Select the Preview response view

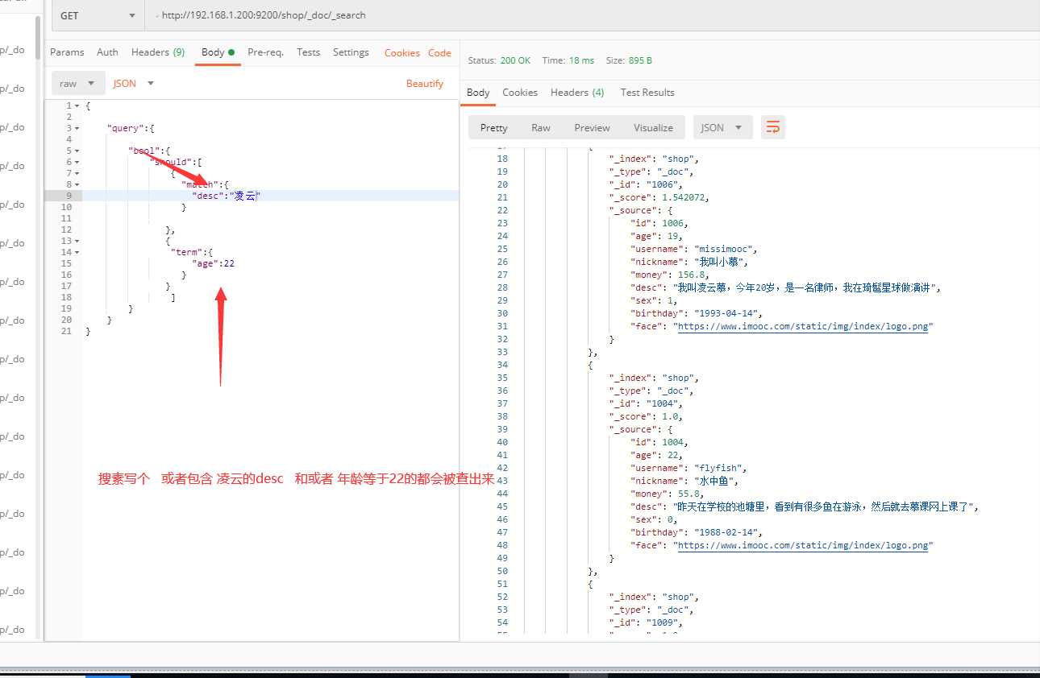(x=593, y=128)
